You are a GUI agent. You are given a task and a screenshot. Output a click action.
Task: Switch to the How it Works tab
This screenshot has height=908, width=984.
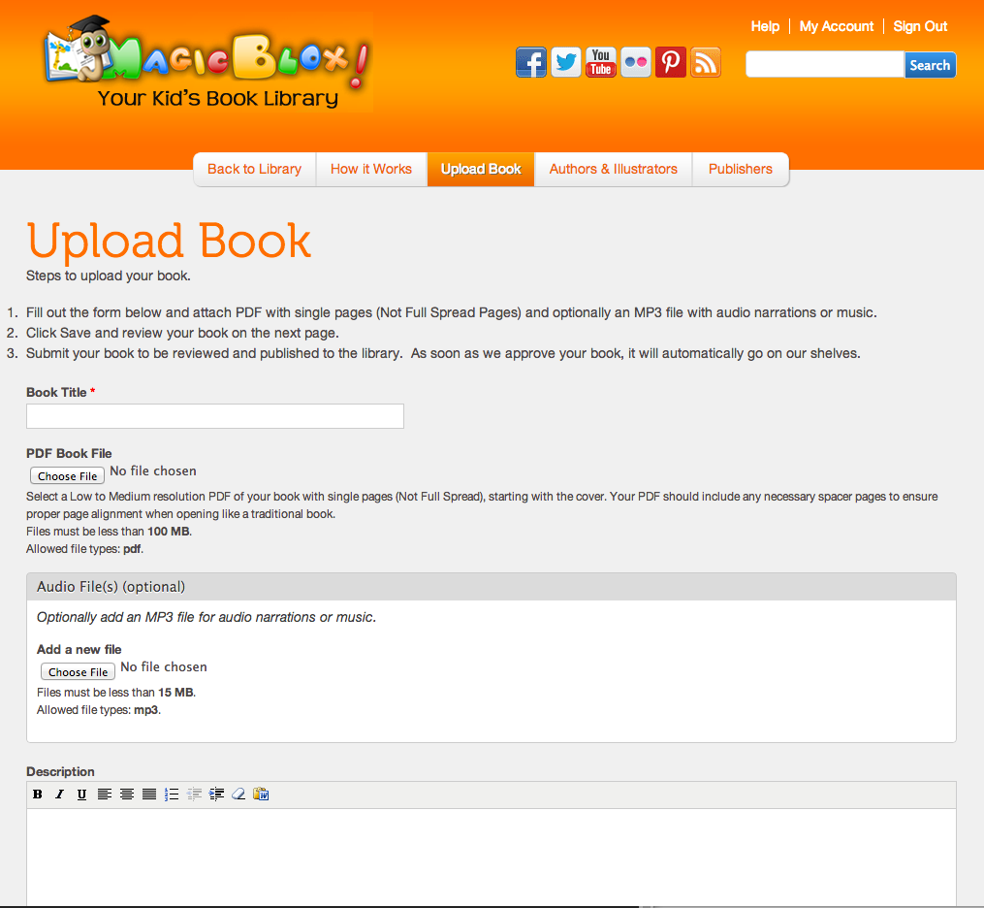371,169
